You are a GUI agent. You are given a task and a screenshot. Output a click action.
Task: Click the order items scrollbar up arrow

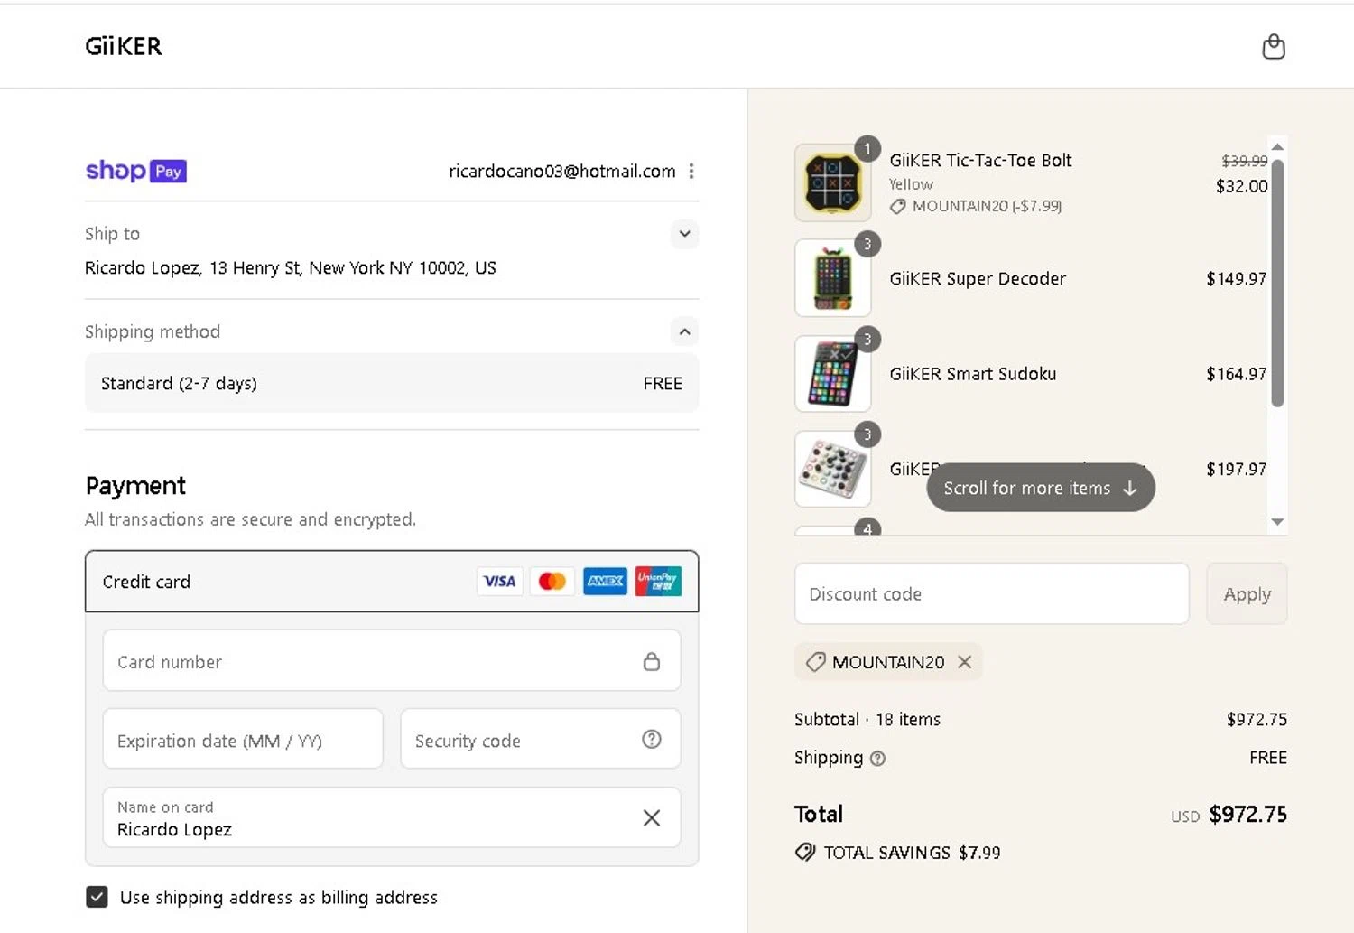1277,146
